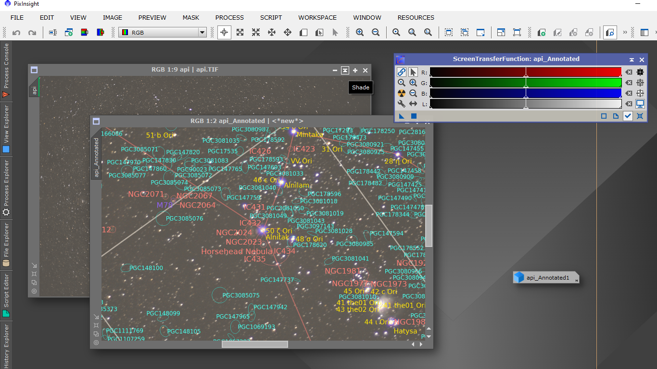The image size is (657, 369).
Task: Shade the api.TIF image window
Action: pyautogui.click(x=345, y=70)
